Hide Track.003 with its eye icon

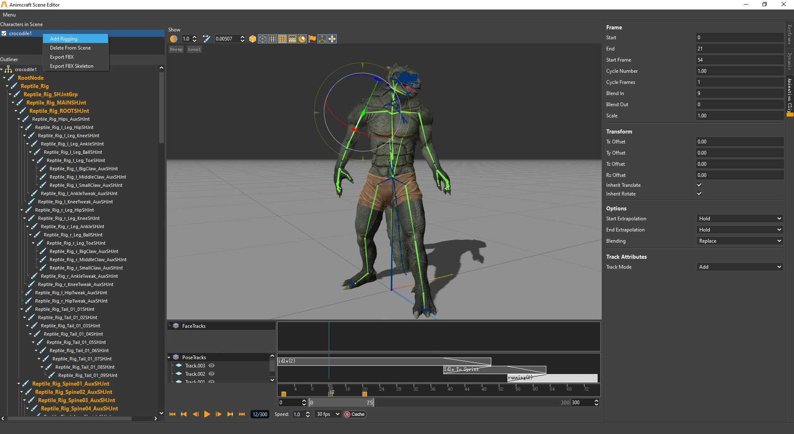[x=211, y=365]
